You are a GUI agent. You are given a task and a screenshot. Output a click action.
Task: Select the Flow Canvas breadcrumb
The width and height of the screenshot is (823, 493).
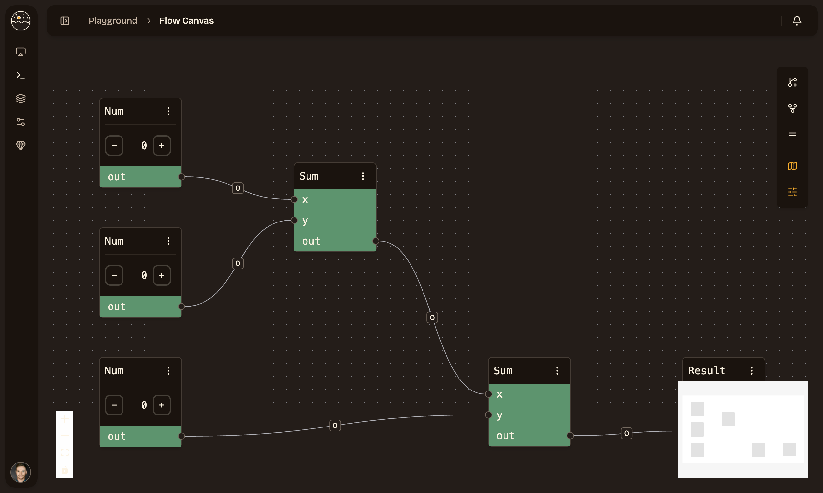[x=186, y=21]
